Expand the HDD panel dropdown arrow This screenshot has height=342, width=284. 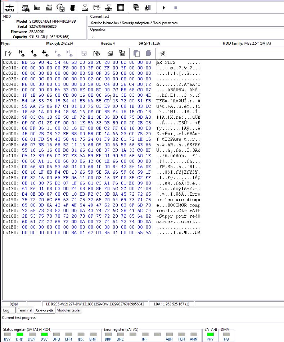3,21
